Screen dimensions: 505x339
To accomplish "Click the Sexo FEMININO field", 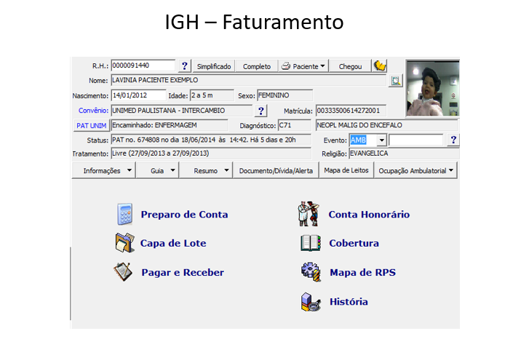I will point(285,95).
